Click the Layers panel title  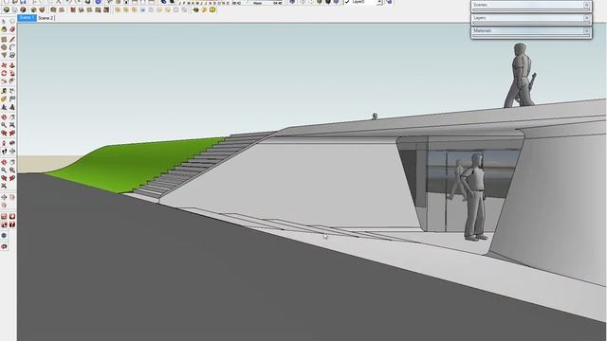tap(480, 18)
